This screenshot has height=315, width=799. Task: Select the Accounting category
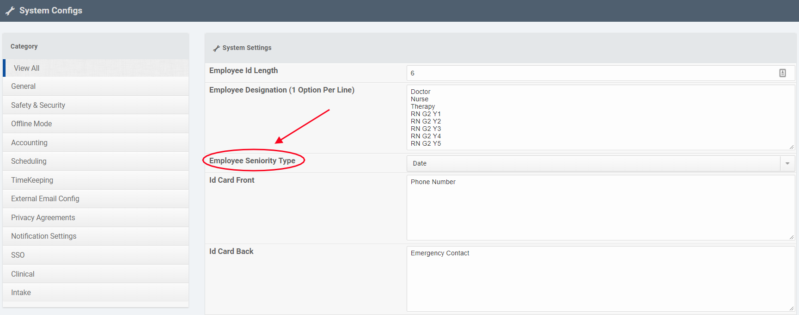29,143
